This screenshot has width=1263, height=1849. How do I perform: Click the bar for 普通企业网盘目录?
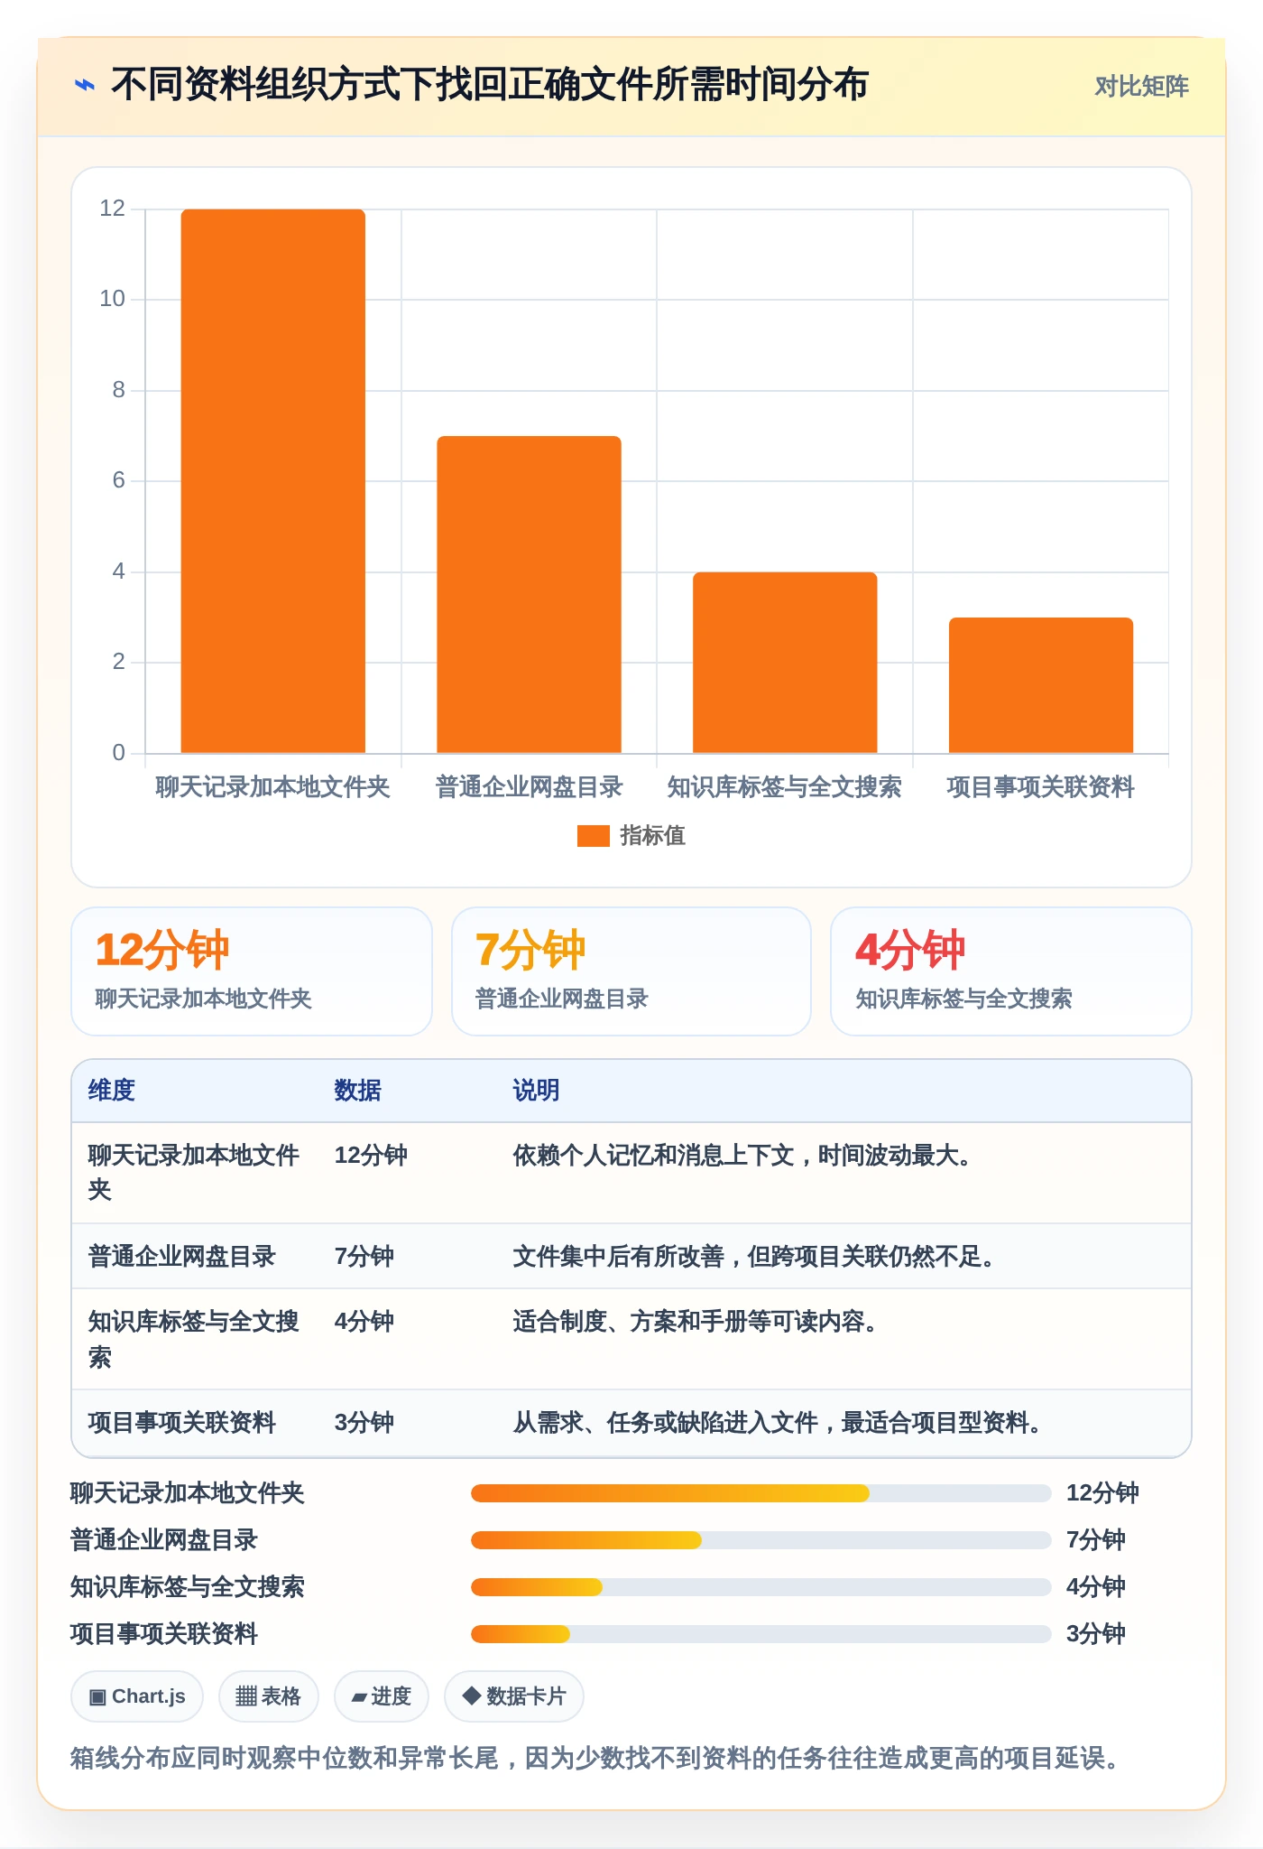[x=530, y=594]
